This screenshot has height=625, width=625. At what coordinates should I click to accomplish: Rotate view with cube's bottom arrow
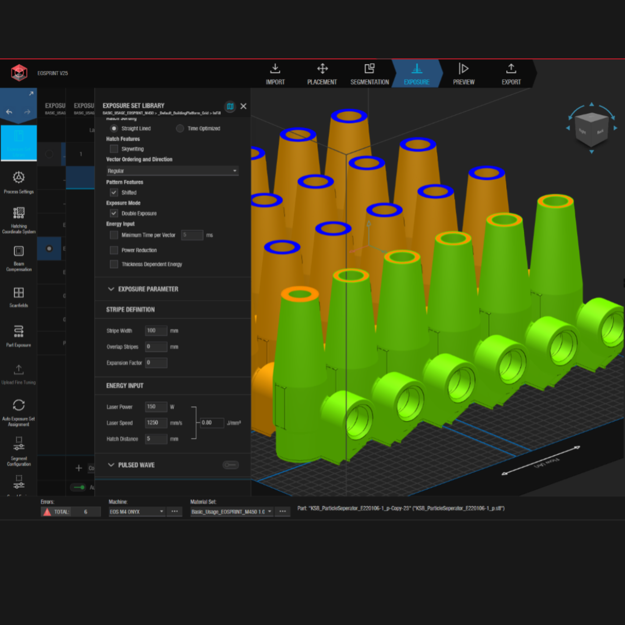point(591,152)
